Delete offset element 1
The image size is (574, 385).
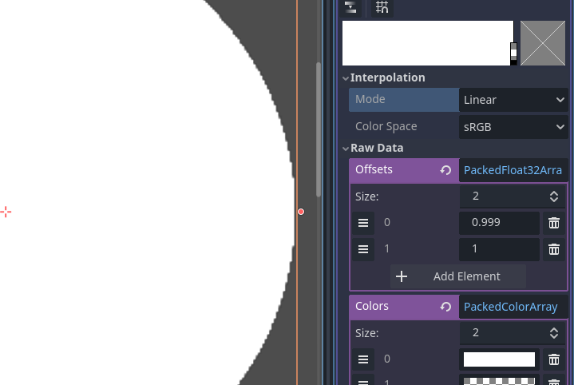(x=554, y=249)
